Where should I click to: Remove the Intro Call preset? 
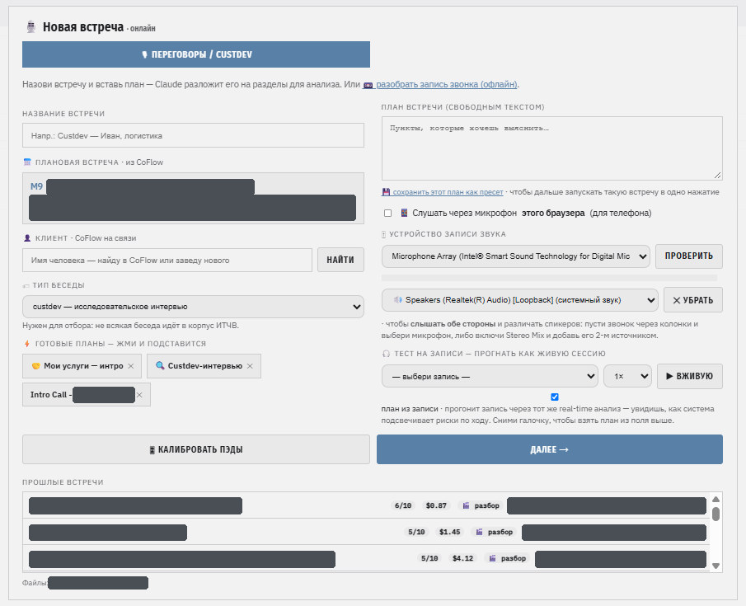(139, 395)
